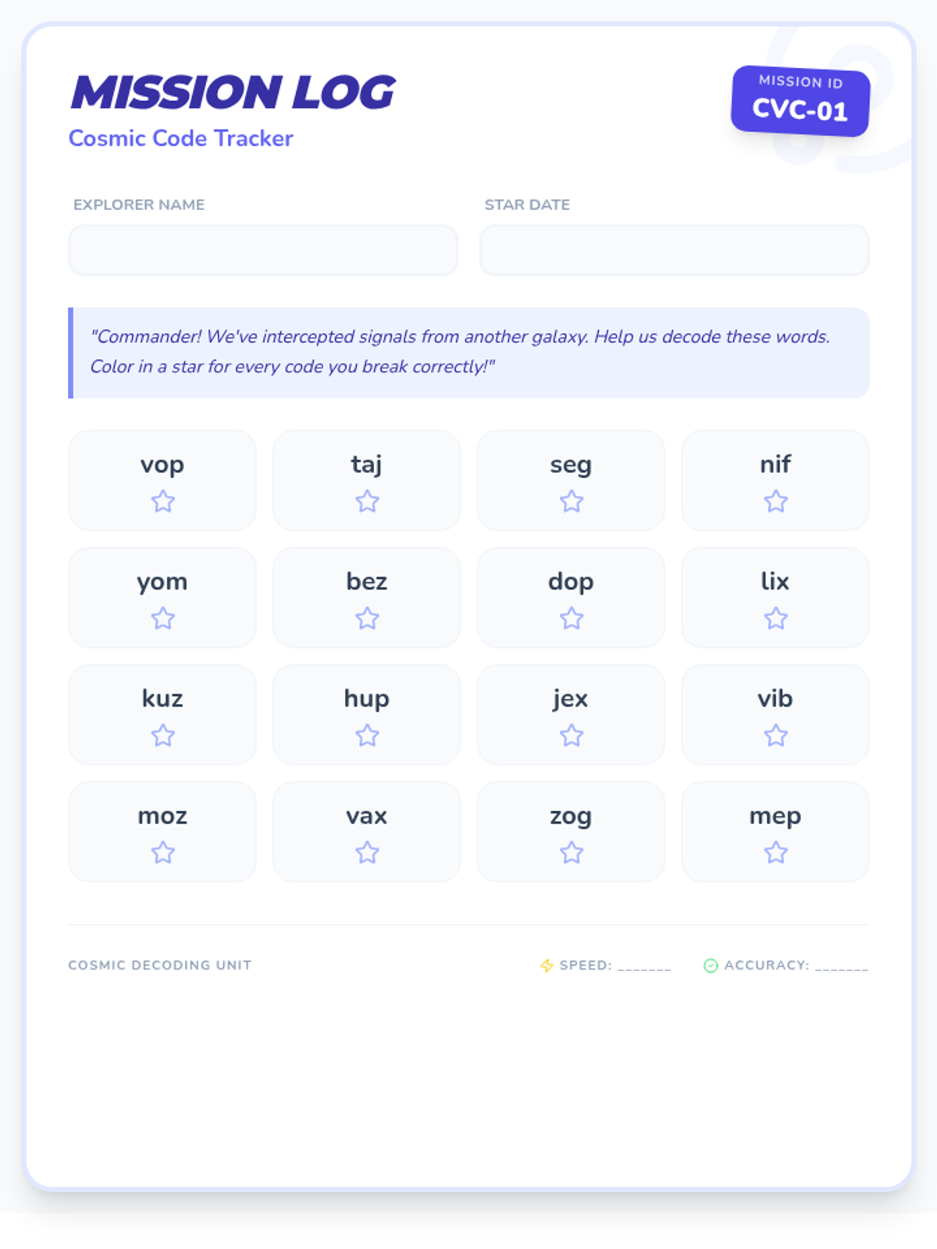
Task: Click the lightning bolt Speed icon
Action: coord(547,966)
